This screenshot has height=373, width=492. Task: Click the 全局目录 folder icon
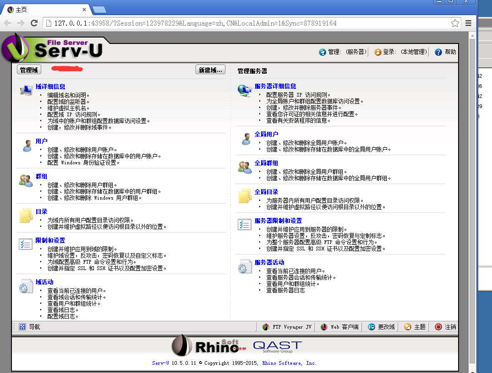(245, 196)
